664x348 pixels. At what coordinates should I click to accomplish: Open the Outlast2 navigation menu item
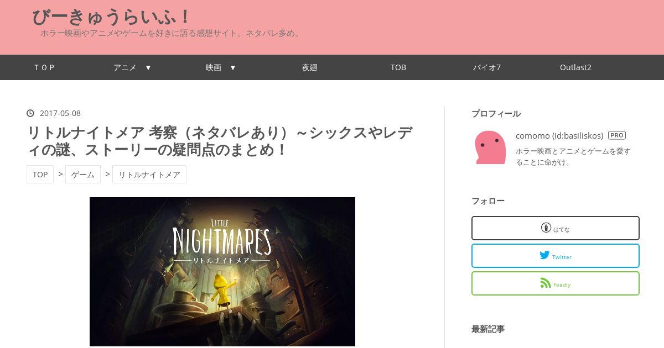(575, 67)
